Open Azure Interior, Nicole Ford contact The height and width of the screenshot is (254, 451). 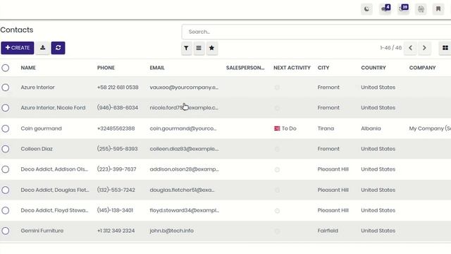pos(53,108)
